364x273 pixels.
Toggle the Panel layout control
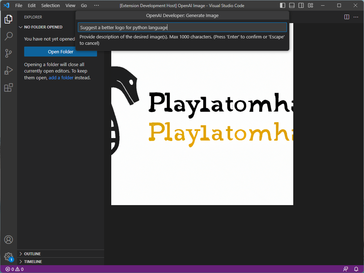pyautogui.click(x=291, y=5)
